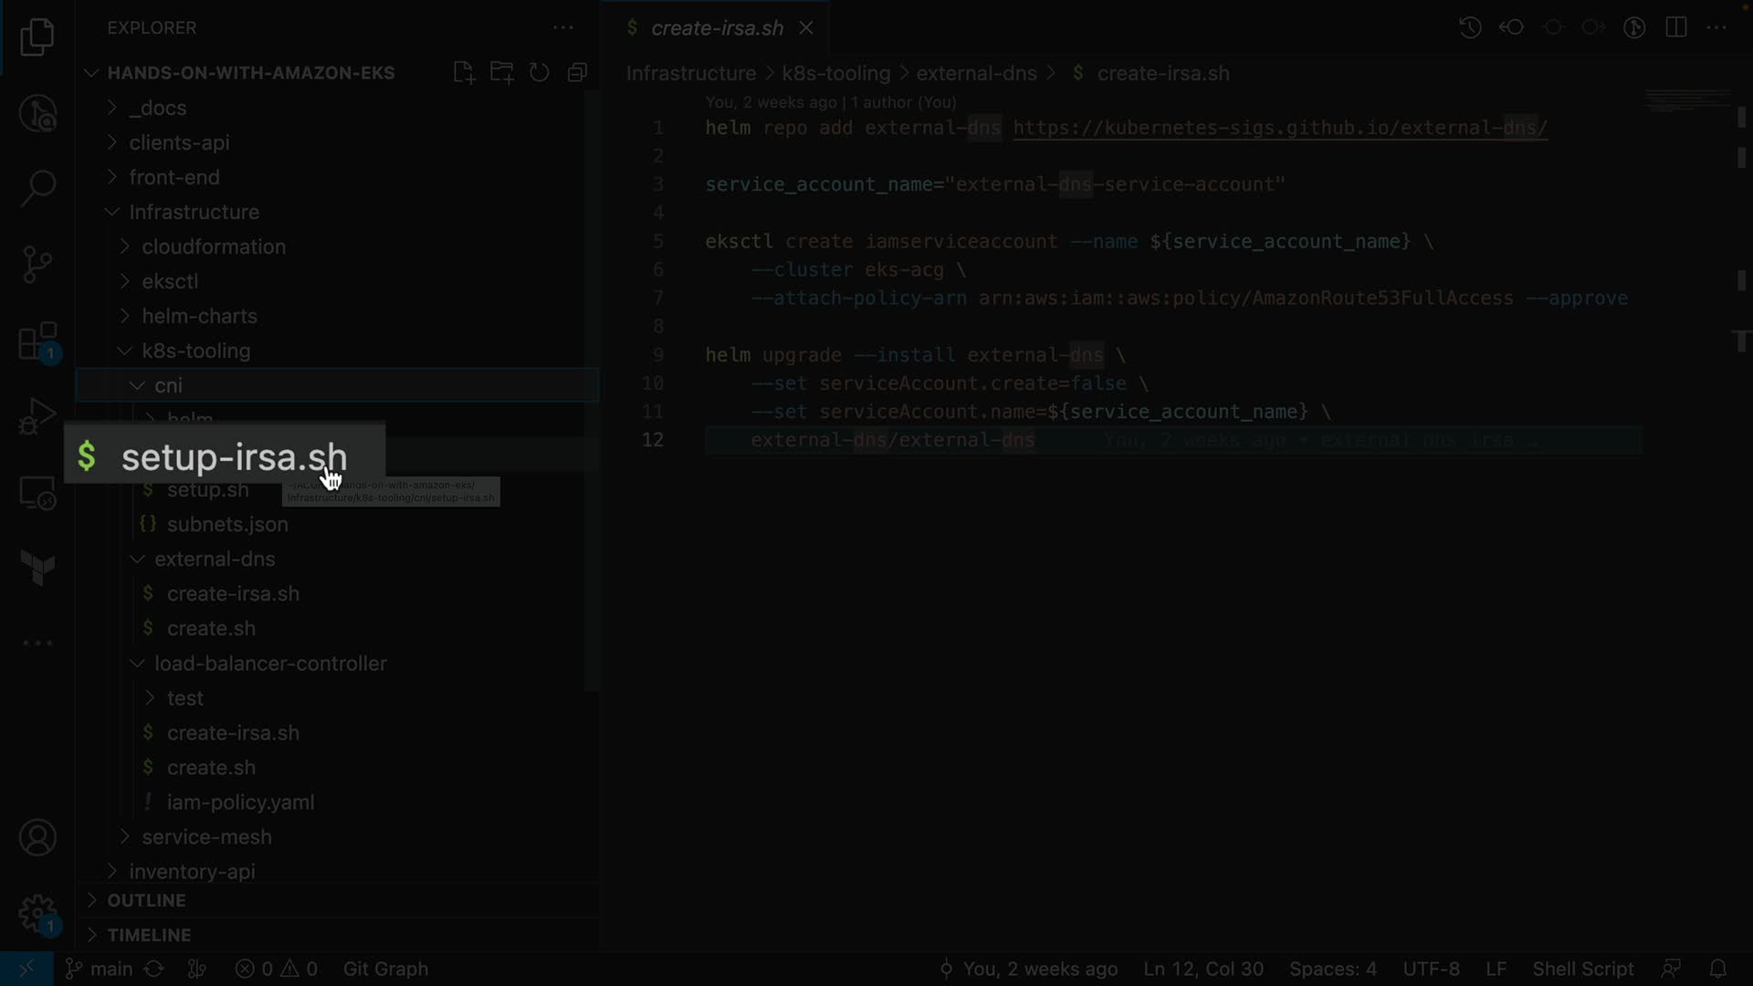The width and height of the screenshot is (1753, 986).
Task: Open the Search view in activity bar
Action: [37, 189]
